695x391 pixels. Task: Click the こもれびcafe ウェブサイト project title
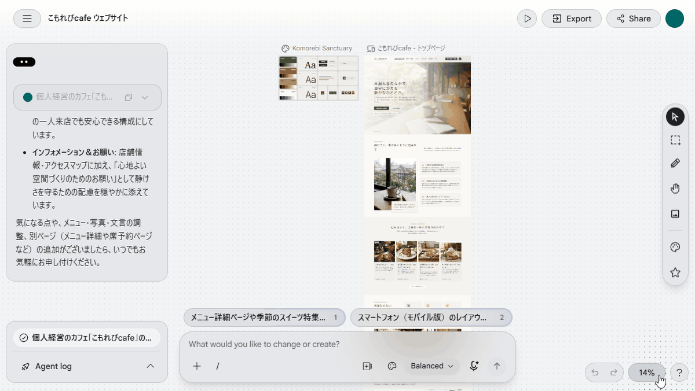pos(88,19)
